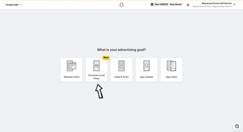
Task: Select the Calls & Texts phone icon
Action: tap(121, 66)
